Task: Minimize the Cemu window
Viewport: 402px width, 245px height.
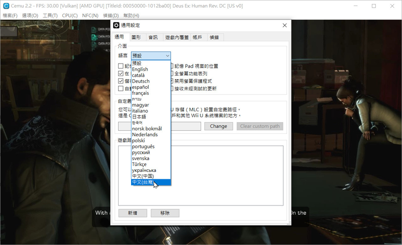Action: 355,6
